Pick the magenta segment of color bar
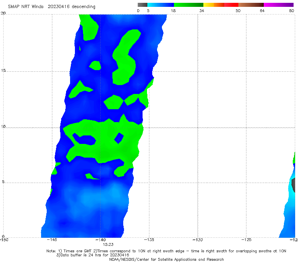The width and height of the screenshot is (298, 262). pyautogui.click(x=279, y=5)
